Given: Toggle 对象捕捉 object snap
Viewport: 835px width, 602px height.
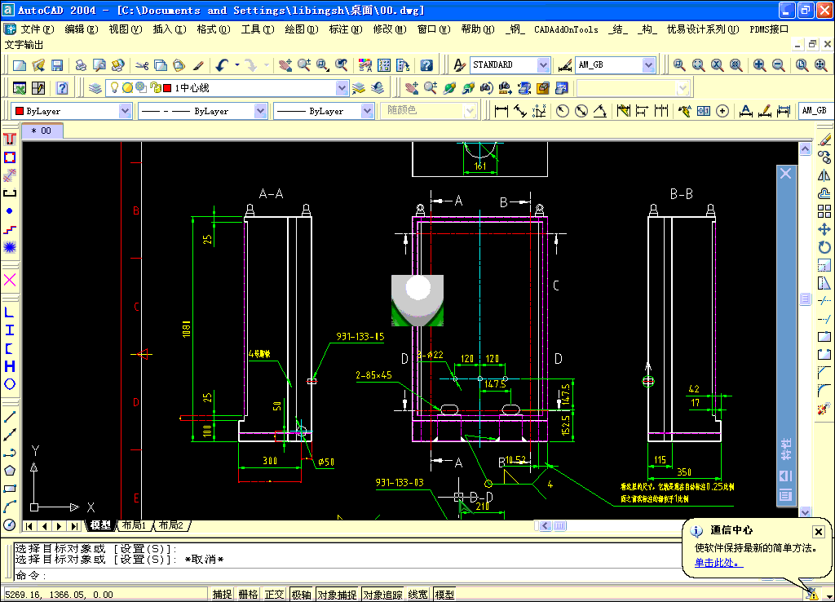Looking at the screenshot, I should coord(337,595).
